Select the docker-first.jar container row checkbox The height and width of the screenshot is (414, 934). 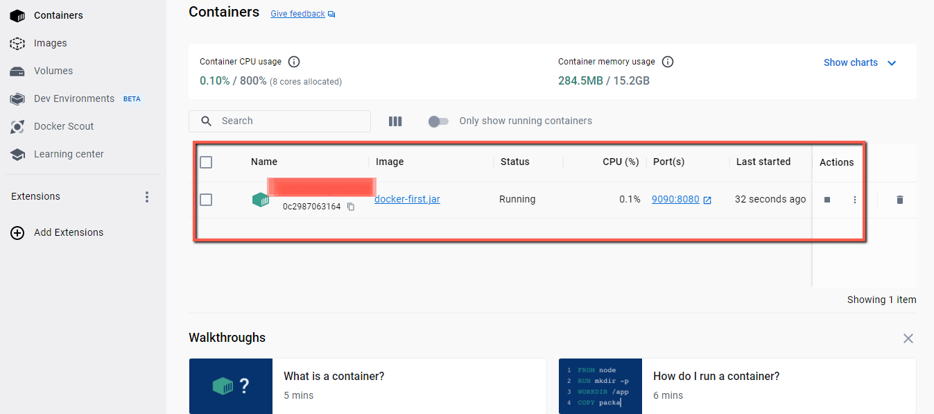point(206,200)
